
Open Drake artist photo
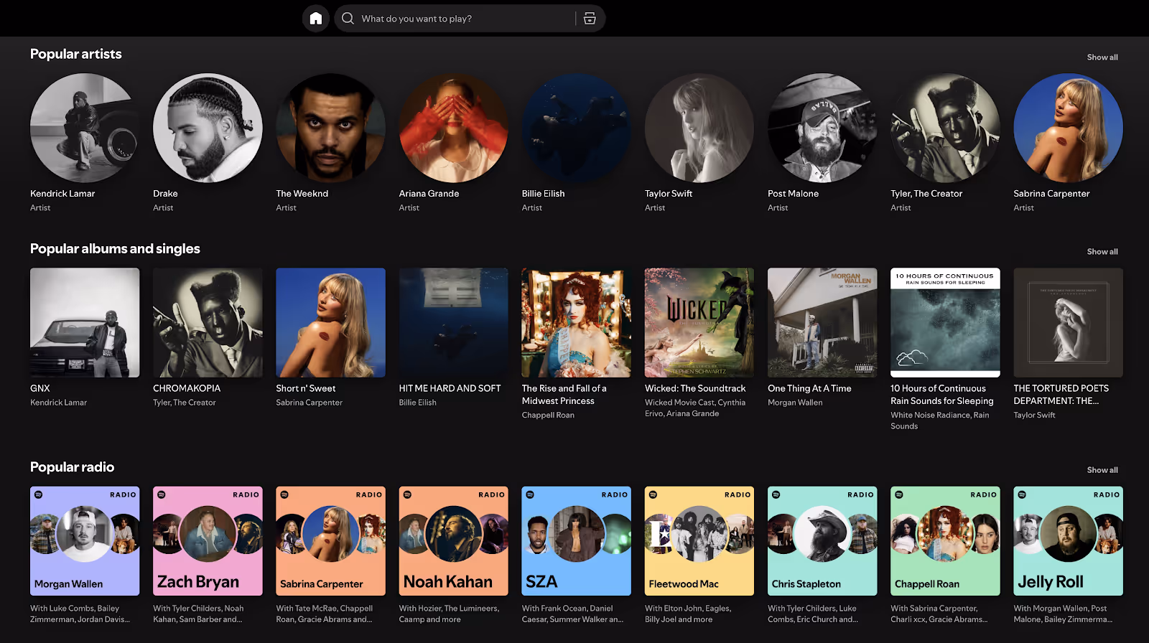(x=208, y=128)
